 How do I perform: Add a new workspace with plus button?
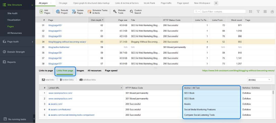216,3
